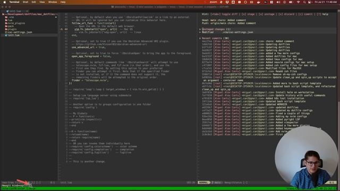Click the root folder icon of mac_dotfiles
This screenshot has width=340, height=191.
click(3, 14)
